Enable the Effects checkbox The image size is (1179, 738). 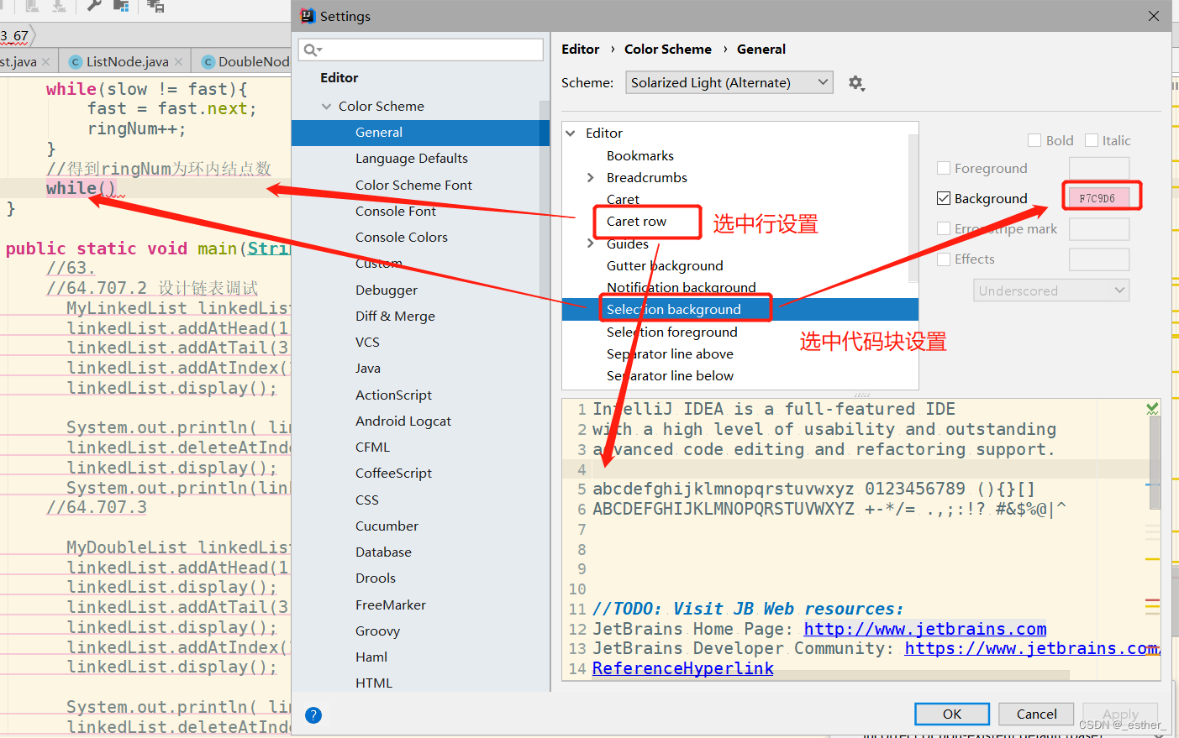click(x=944, y=259)
